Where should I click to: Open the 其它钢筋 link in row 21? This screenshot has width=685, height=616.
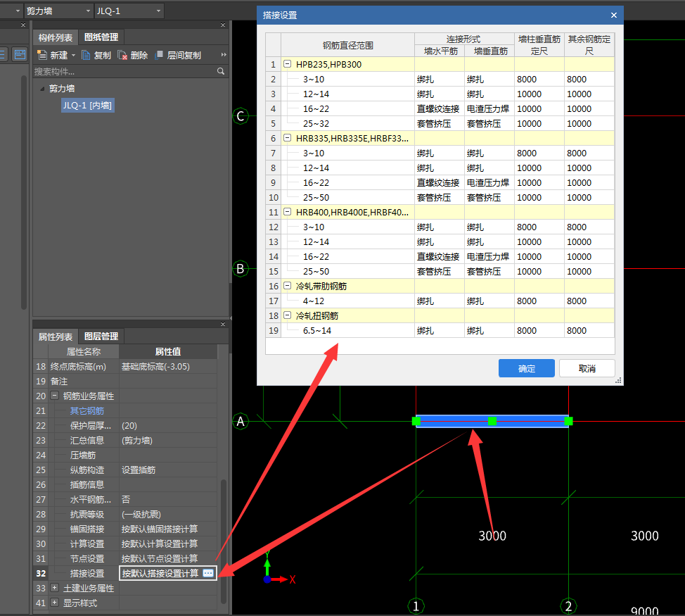(x=87, y=411)
